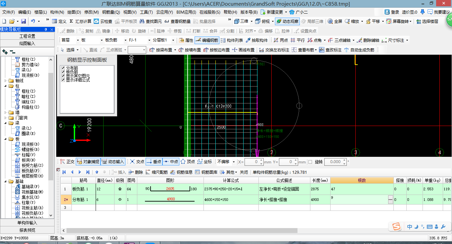The image size is (452, 244).
Task: Click 按梁布置 layout by beam
Action: click(161, 50)
